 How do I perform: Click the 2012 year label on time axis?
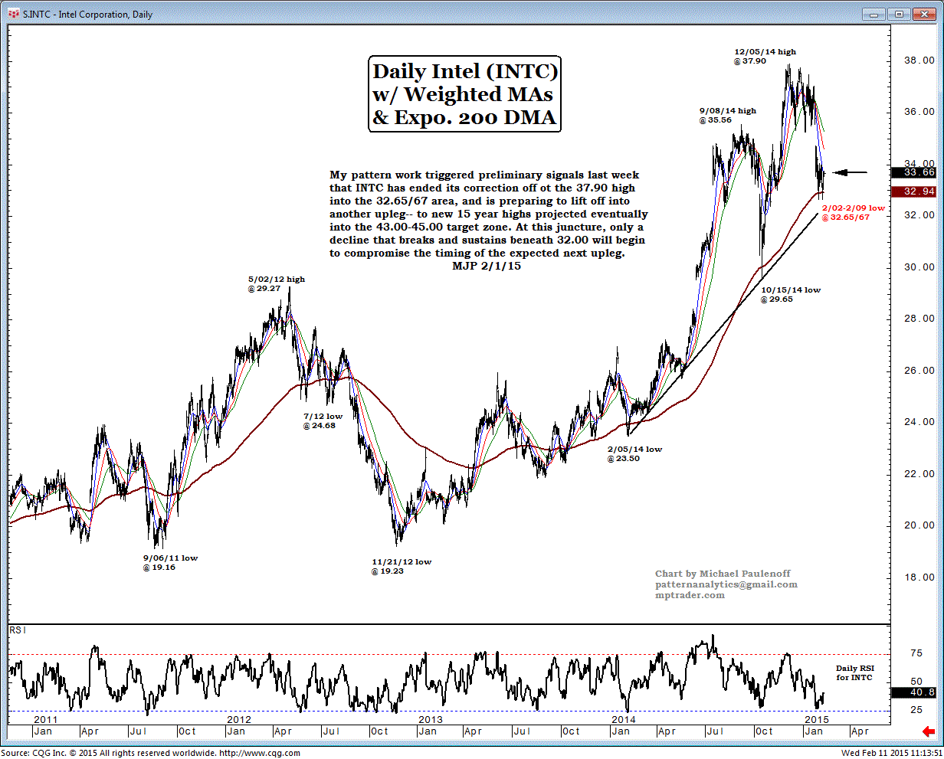tap(238, 720)
